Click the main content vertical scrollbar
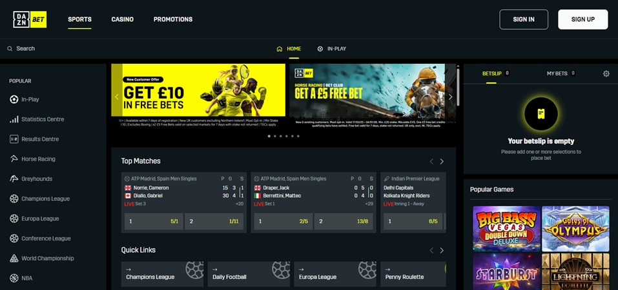The height and width of the screenshot is (290, 618). coord(458,86)
